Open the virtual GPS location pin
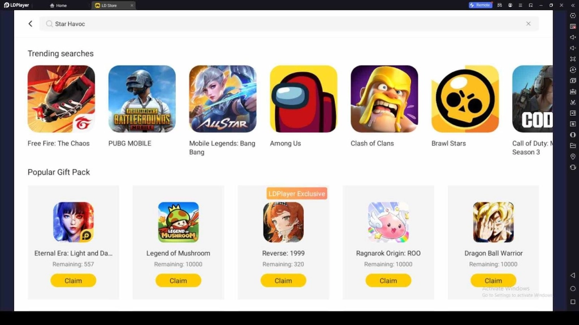This screenshot has width=579, height=325. pyautogui.click(x=573, y=157)
